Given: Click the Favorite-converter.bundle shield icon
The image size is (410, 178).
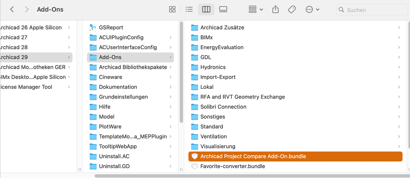Looking at the screenshot, I should pos(195,166).
